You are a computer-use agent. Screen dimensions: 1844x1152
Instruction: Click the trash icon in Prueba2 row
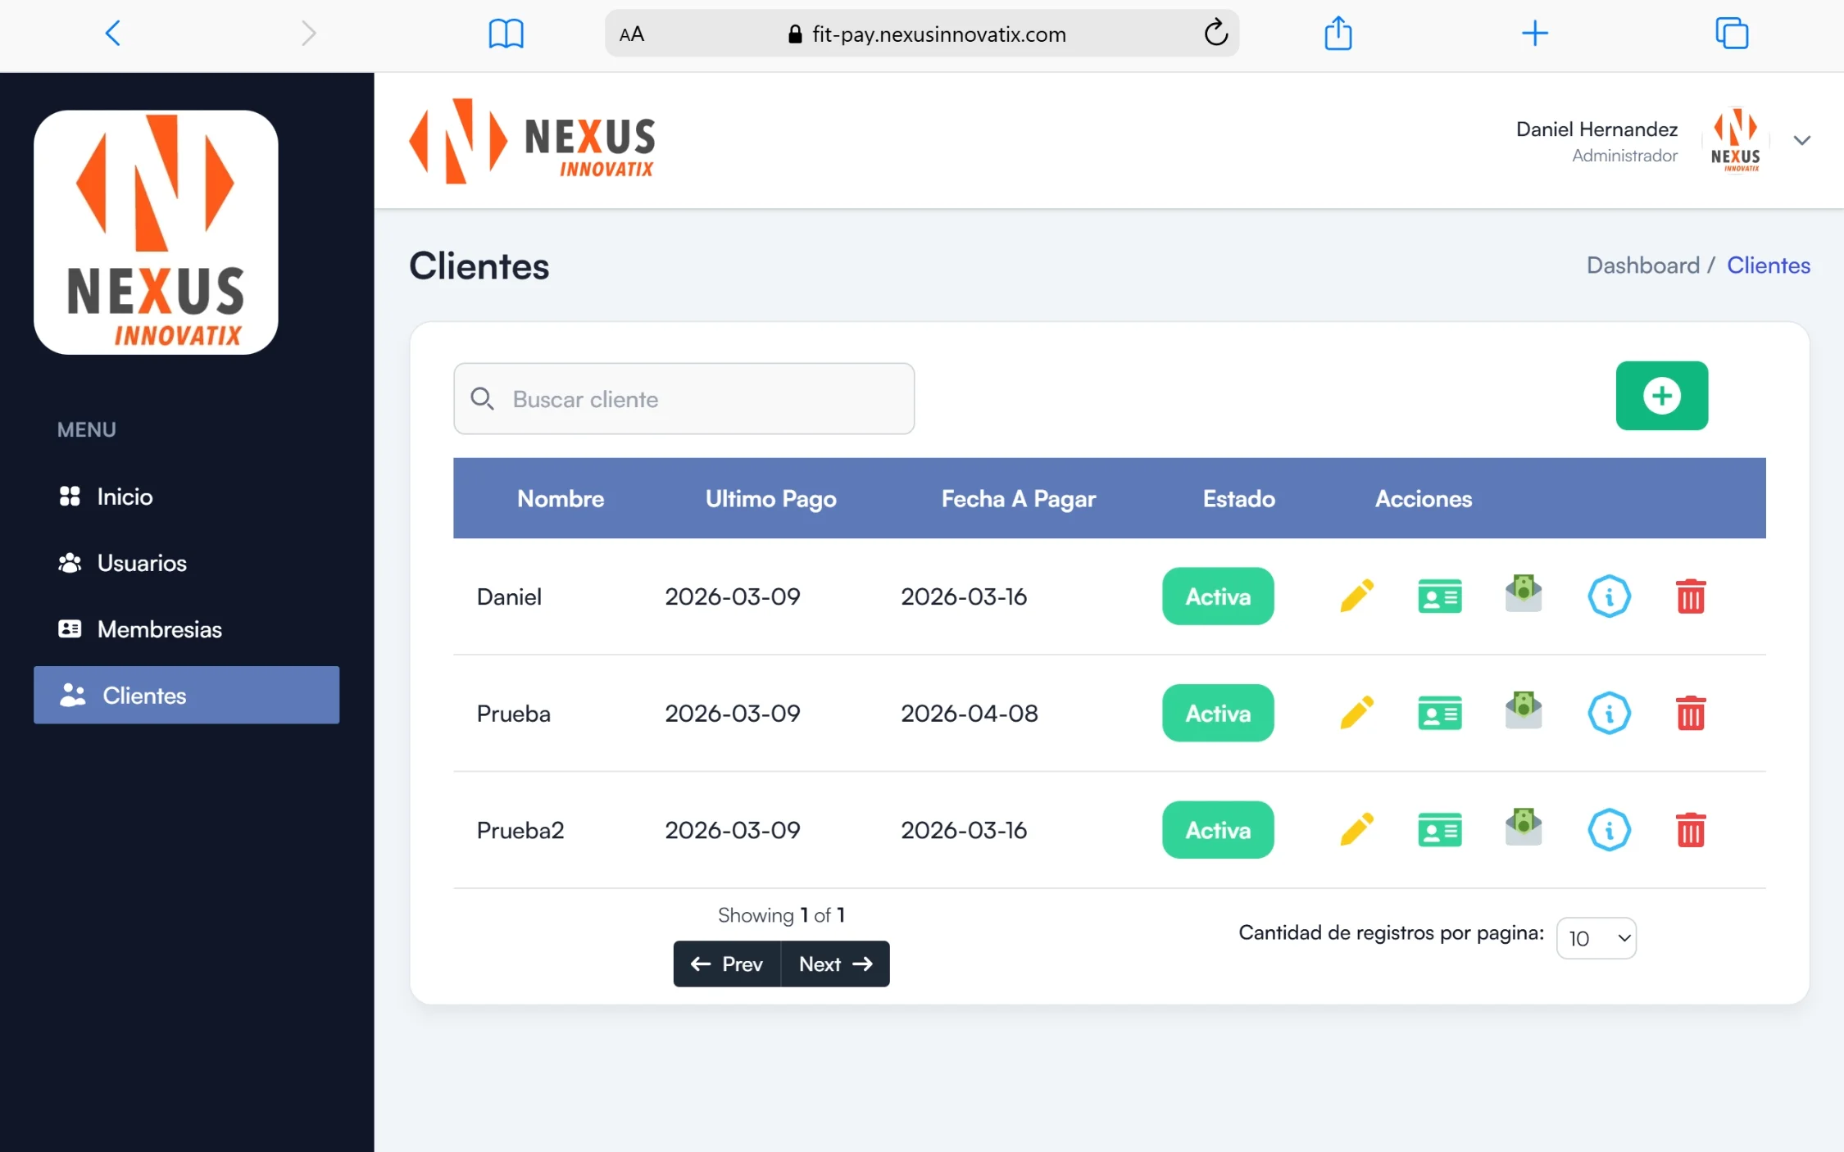tap(1690, 830)
